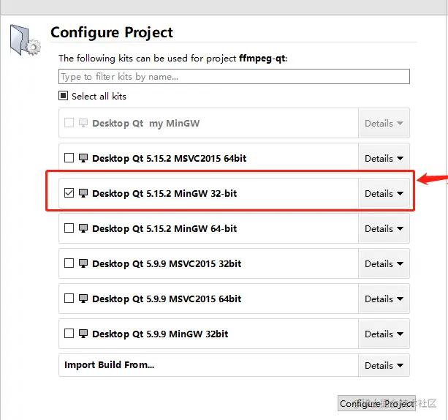Click the Configure Project folder gear icon
This screenshot has height=420, width=448.
point(25,40)
